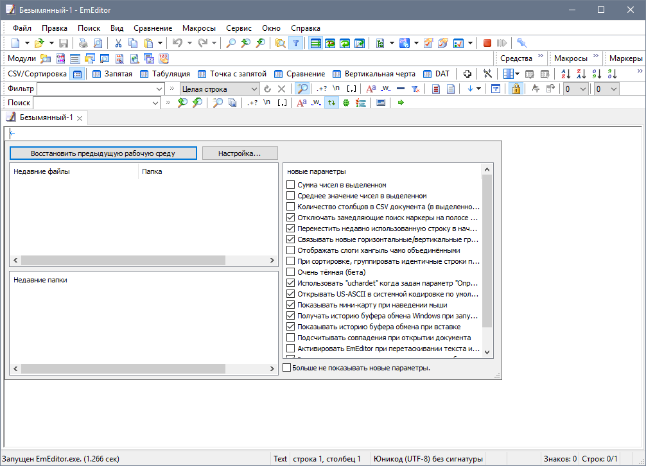
Task: Click the Copy icon in main toolbar
Action: [133, 43]
